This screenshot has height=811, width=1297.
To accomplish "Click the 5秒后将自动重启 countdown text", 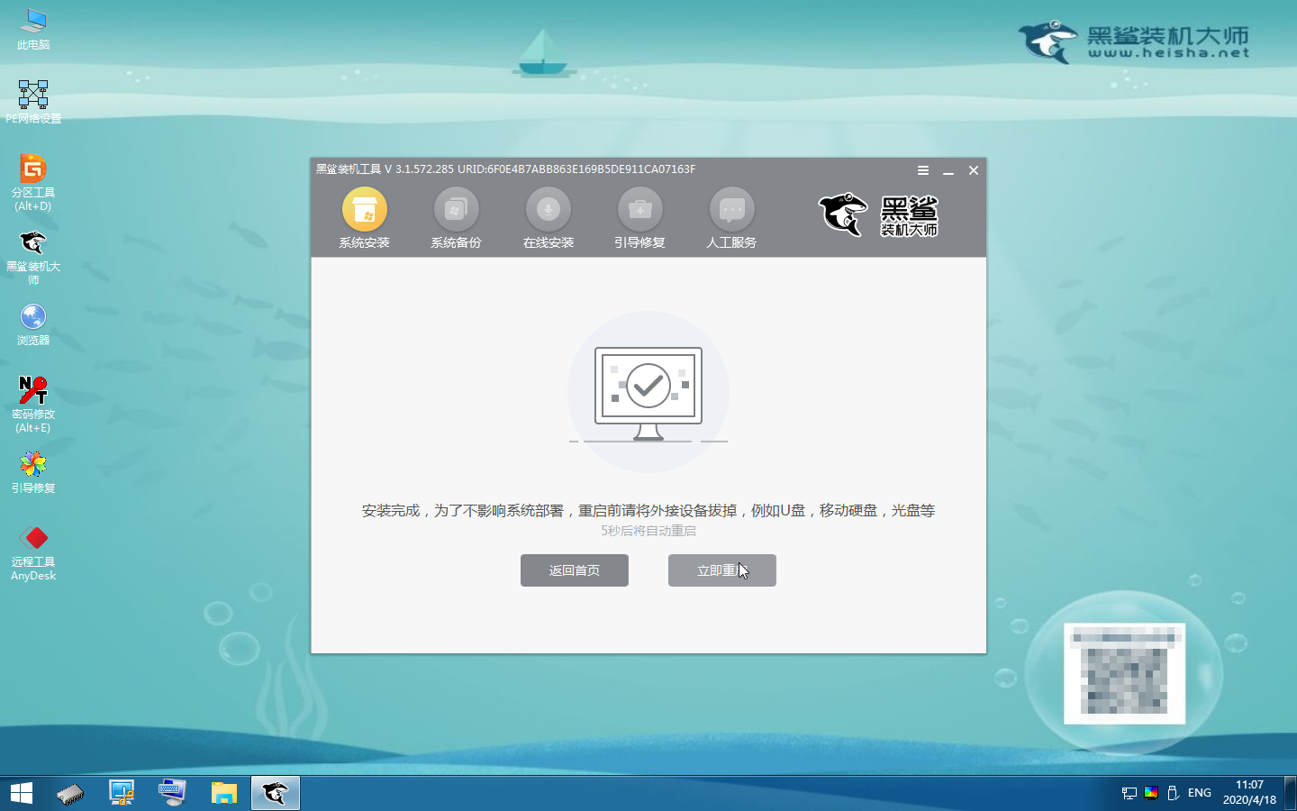I will (x=648, y=531).
